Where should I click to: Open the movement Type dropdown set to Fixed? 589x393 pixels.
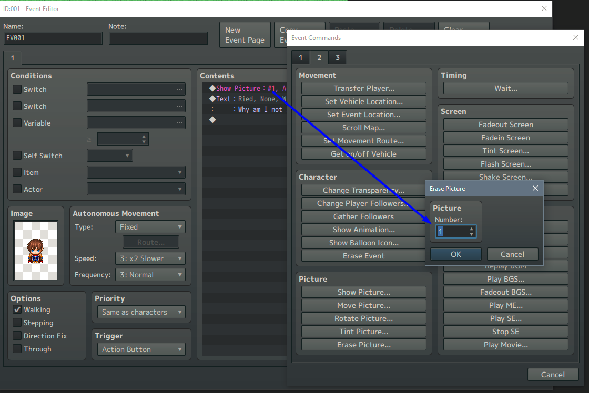(x=150, y=227)
